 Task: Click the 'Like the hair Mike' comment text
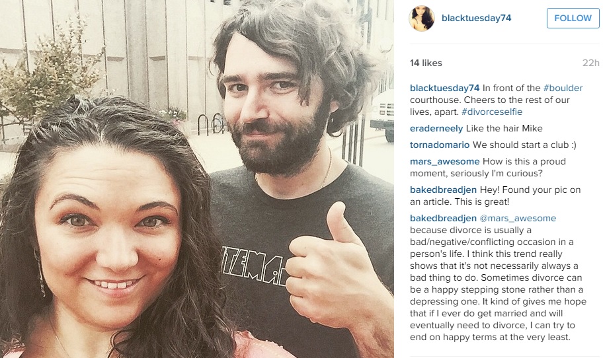[504, 128]
